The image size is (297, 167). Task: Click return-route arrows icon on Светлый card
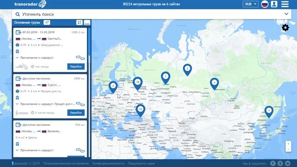[x=80, y=58]
